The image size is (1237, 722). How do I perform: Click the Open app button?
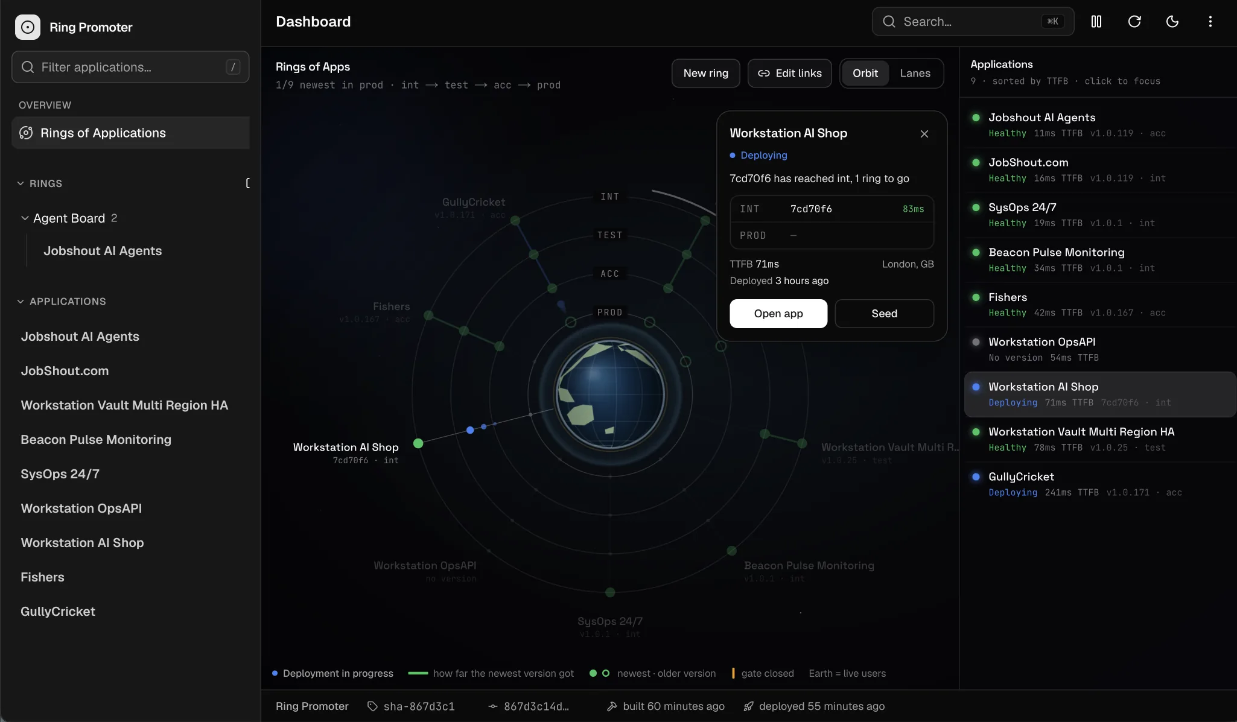point(778,314)
